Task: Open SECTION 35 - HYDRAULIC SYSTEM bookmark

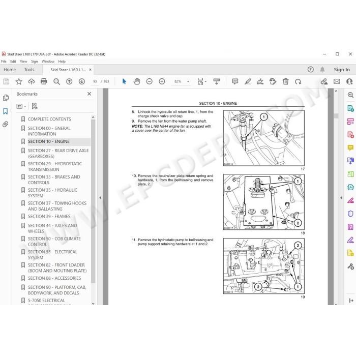Action: click(x=52, y=193)
